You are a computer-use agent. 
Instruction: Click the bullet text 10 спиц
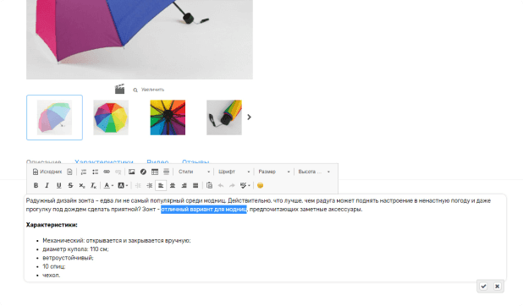point(53,266)
